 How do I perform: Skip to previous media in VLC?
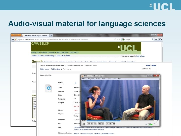point(89,124)
